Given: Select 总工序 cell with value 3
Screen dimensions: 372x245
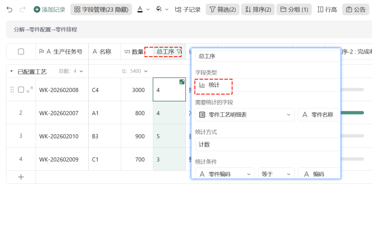Looking at the screenshot, I should pos(169,159).
